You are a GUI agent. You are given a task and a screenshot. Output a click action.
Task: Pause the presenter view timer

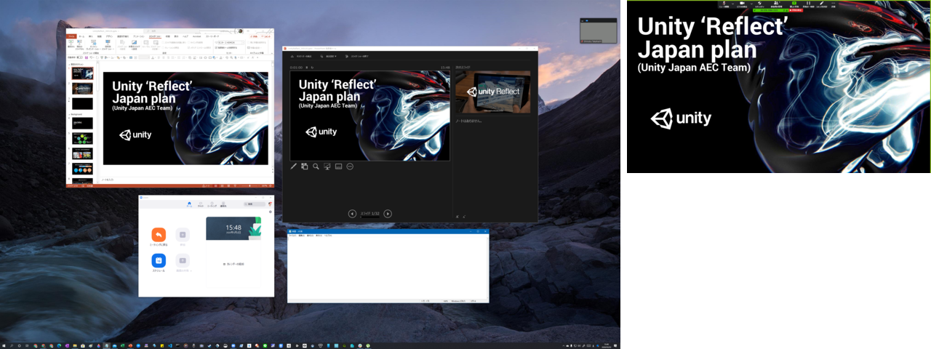(x=307, y=68)
